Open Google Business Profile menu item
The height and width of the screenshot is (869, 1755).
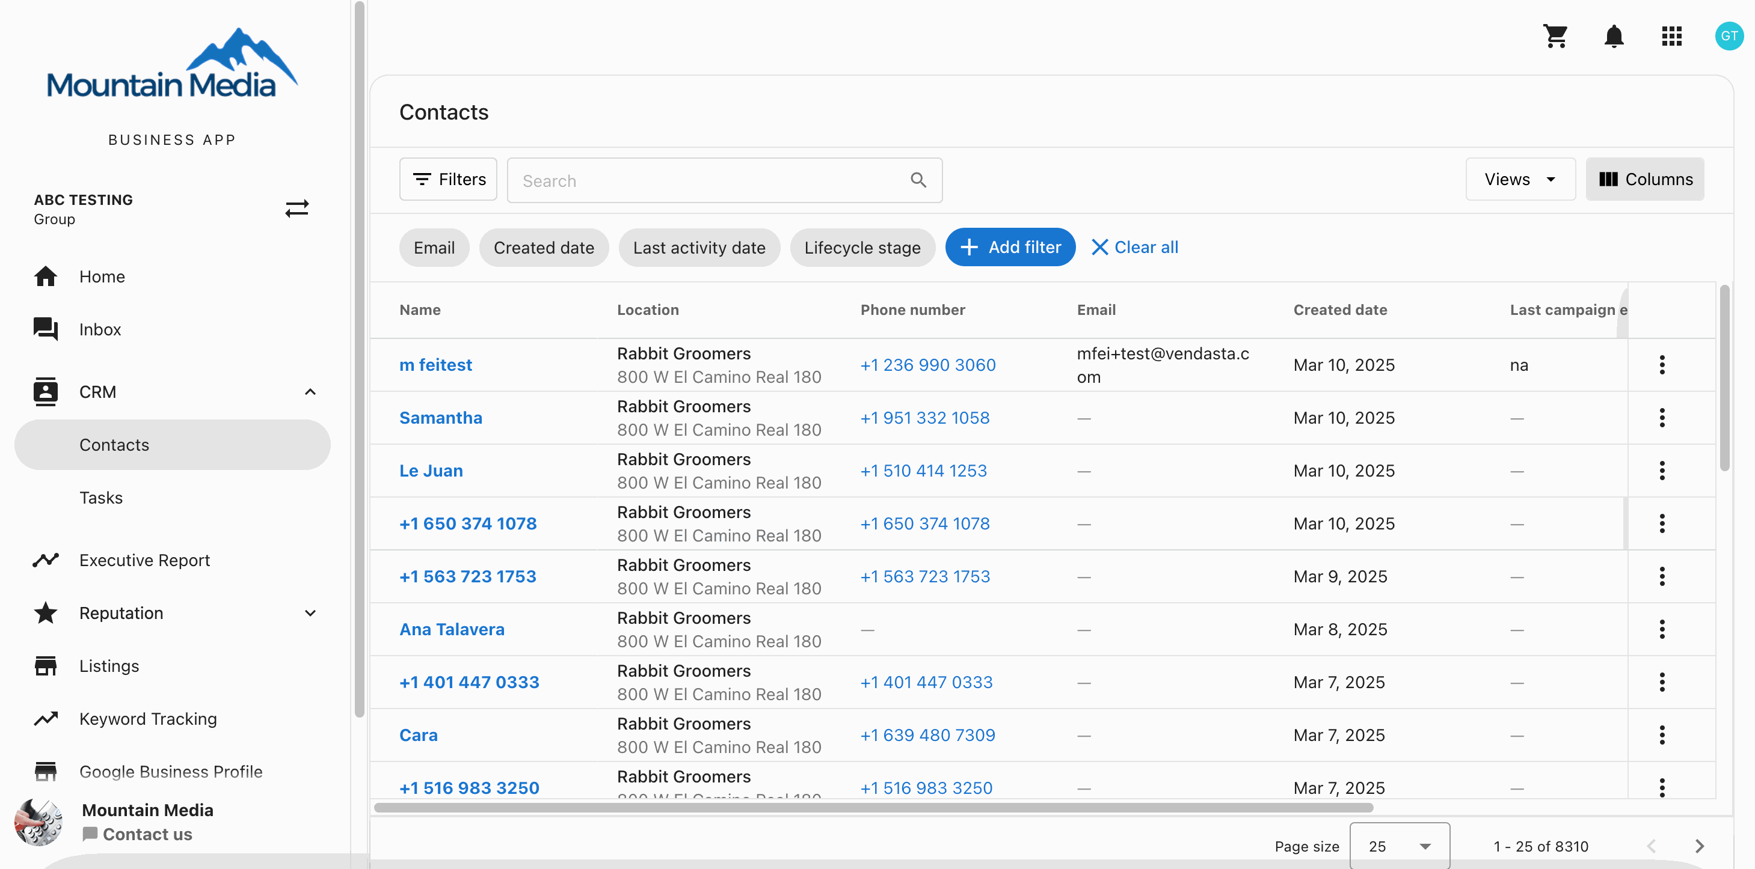coord(170,772)
